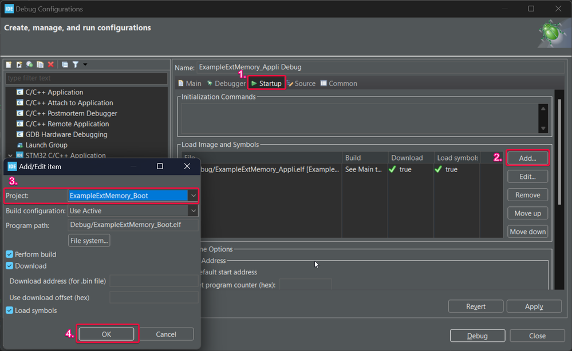Viewport: 572px width, 351px height.
Task: Switch to the Main tab
Action: point(190,83)
